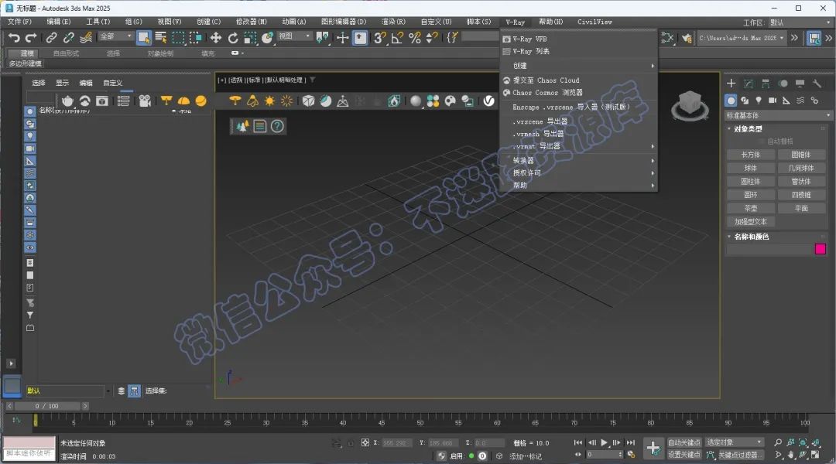Viewport: 836px width, 464px height.
Task: Click the Play animation button
Action: [604, 442]
